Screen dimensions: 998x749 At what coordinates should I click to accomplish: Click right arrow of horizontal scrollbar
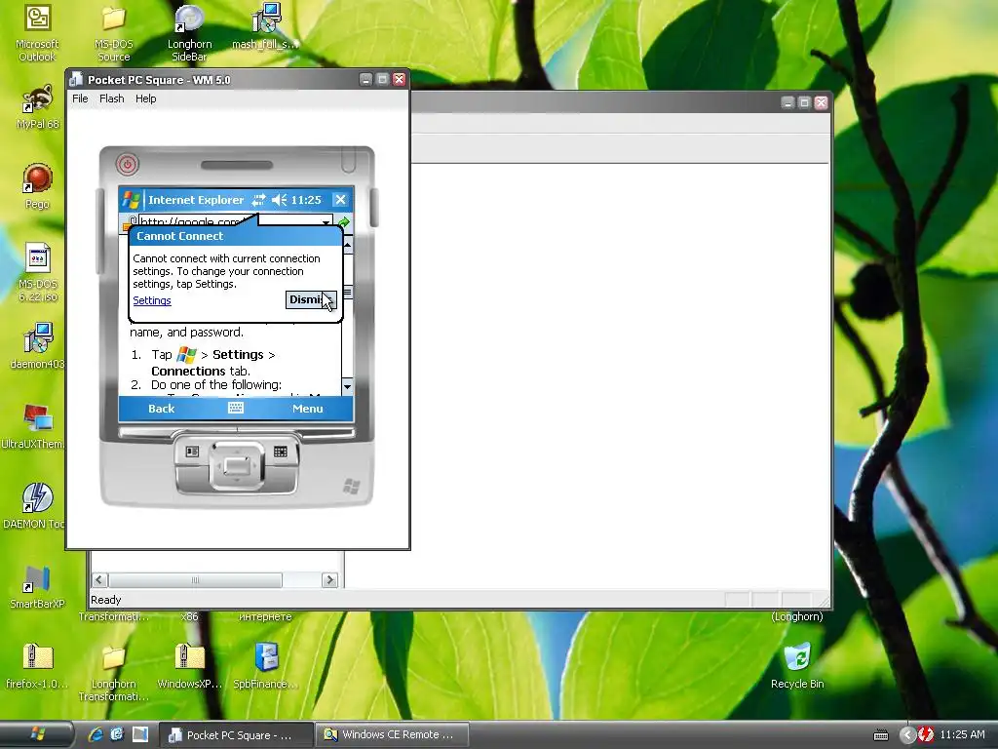[x=329, y=579]
